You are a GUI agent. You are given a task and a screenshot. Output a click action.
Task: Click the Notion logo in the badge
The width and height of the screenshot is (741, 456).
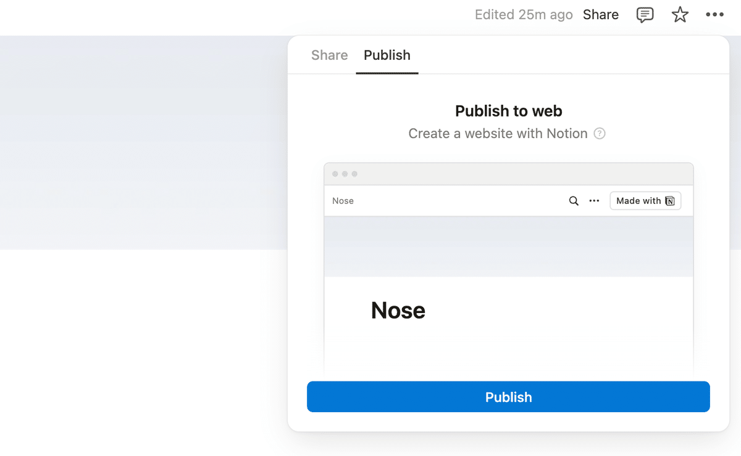tap(670, 201)
